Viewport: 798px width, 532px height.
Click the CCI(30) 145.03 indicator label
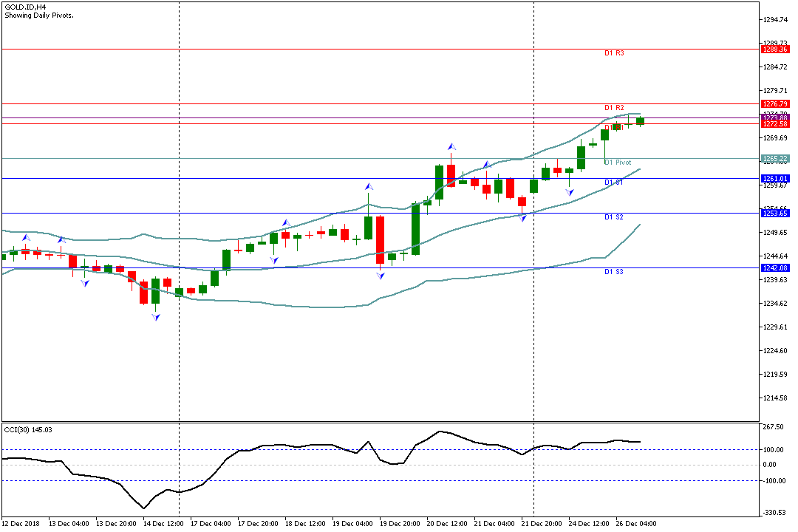(28, 430)
